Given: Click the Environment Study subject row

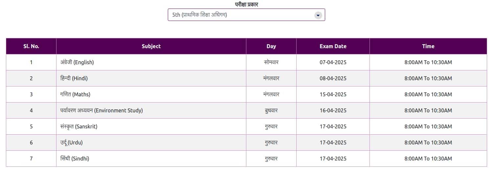Looking at the screenshot, I should (246, 110).
